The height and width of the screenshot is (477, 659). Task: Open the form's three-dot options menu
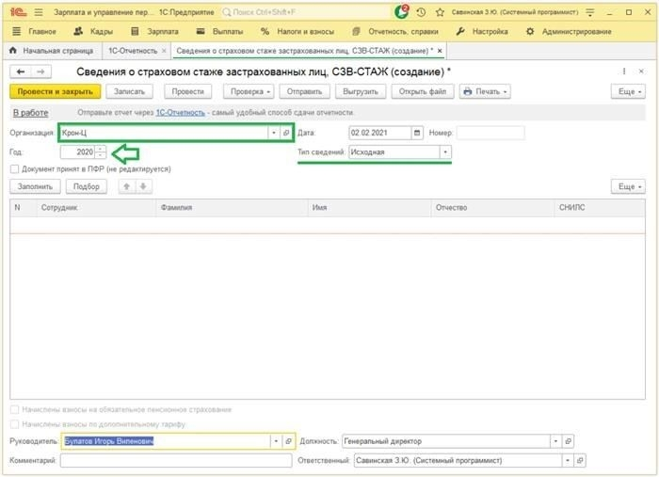point(624,72)
